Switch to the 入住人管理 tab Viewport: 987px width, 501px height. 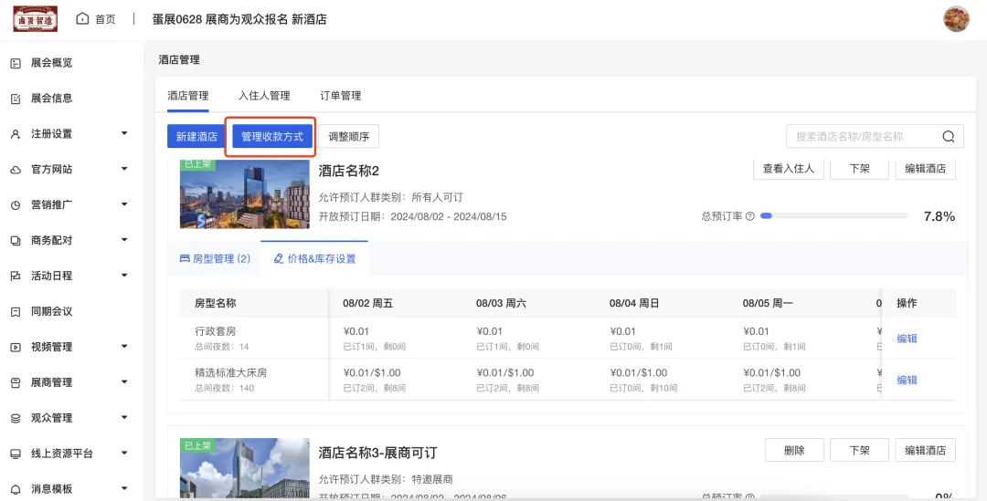(x=264, y=96)
